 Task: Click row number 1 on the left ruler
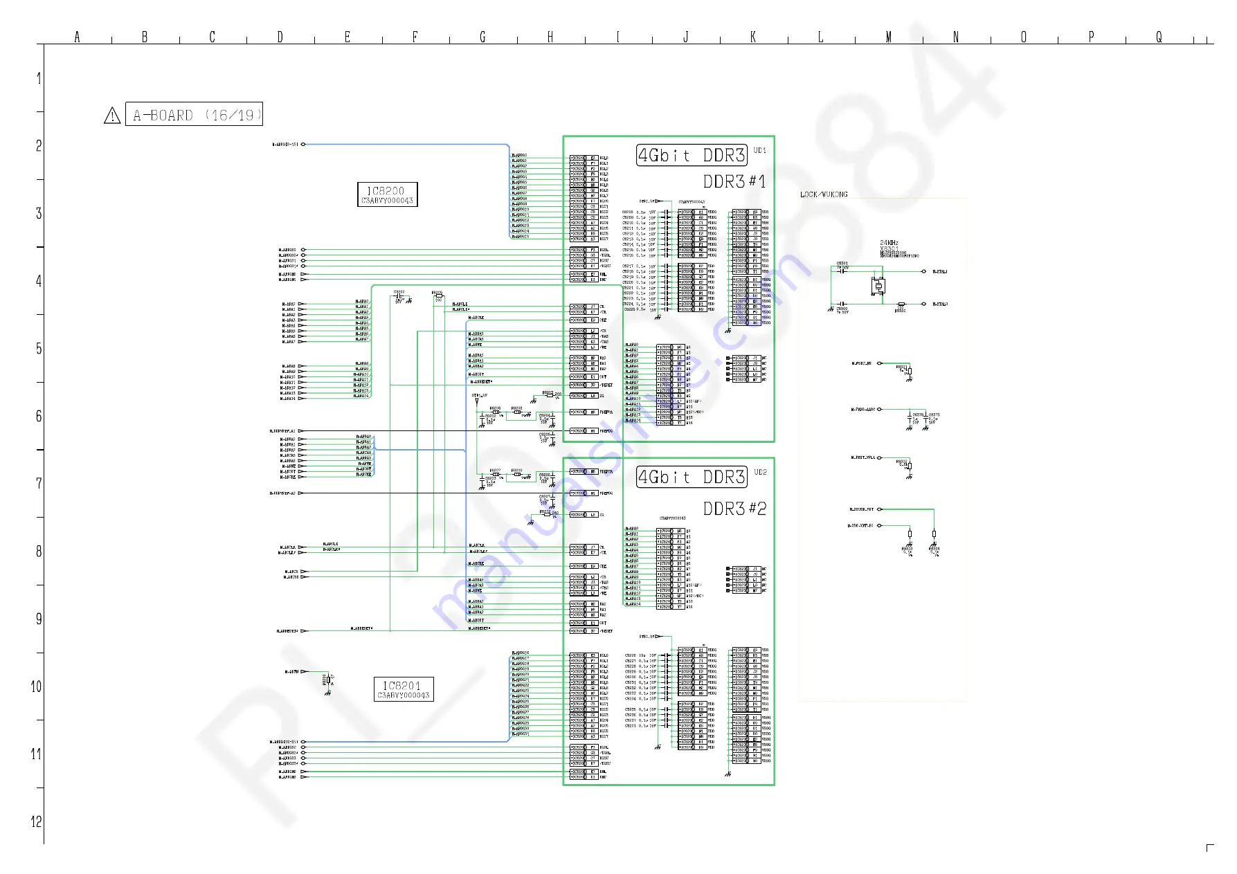tap(39, 78)
